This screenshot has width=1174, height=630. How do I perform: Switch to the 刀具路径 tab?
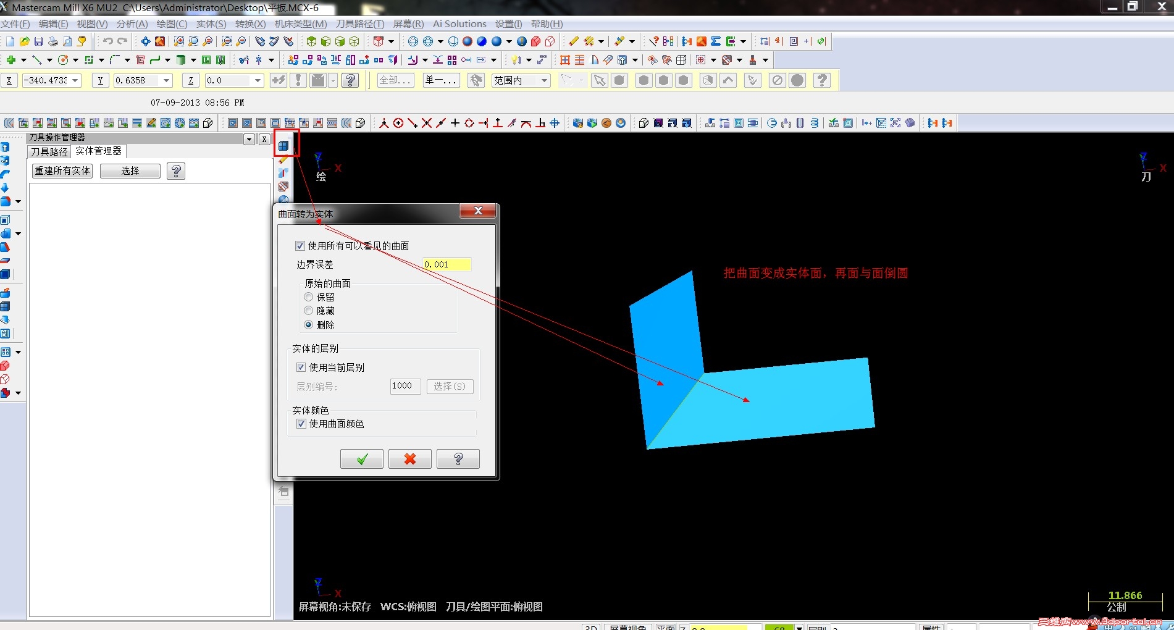point(49,151)
